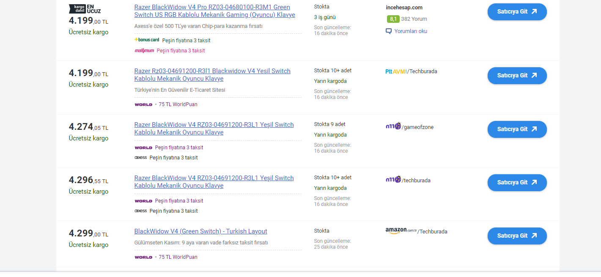Open BlackWidow V4 (Green Switch) Turkish Layout link
601x277 pixels.
(x=201, y=231)
